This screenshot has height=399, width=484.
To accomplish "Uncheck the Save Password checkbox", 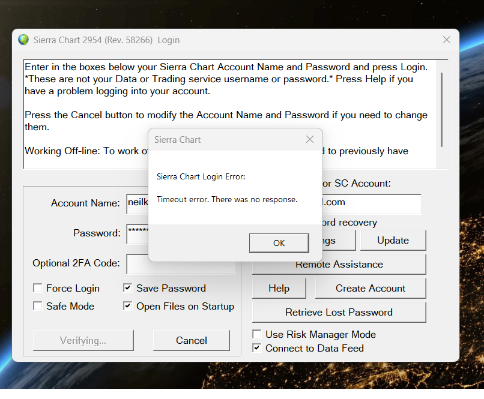I will (127, 288).
